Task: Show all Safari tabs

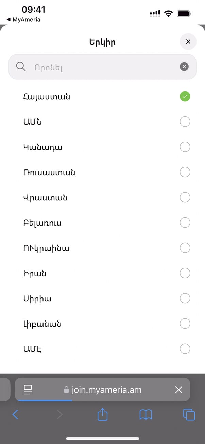Action: (x=189, y=414)
